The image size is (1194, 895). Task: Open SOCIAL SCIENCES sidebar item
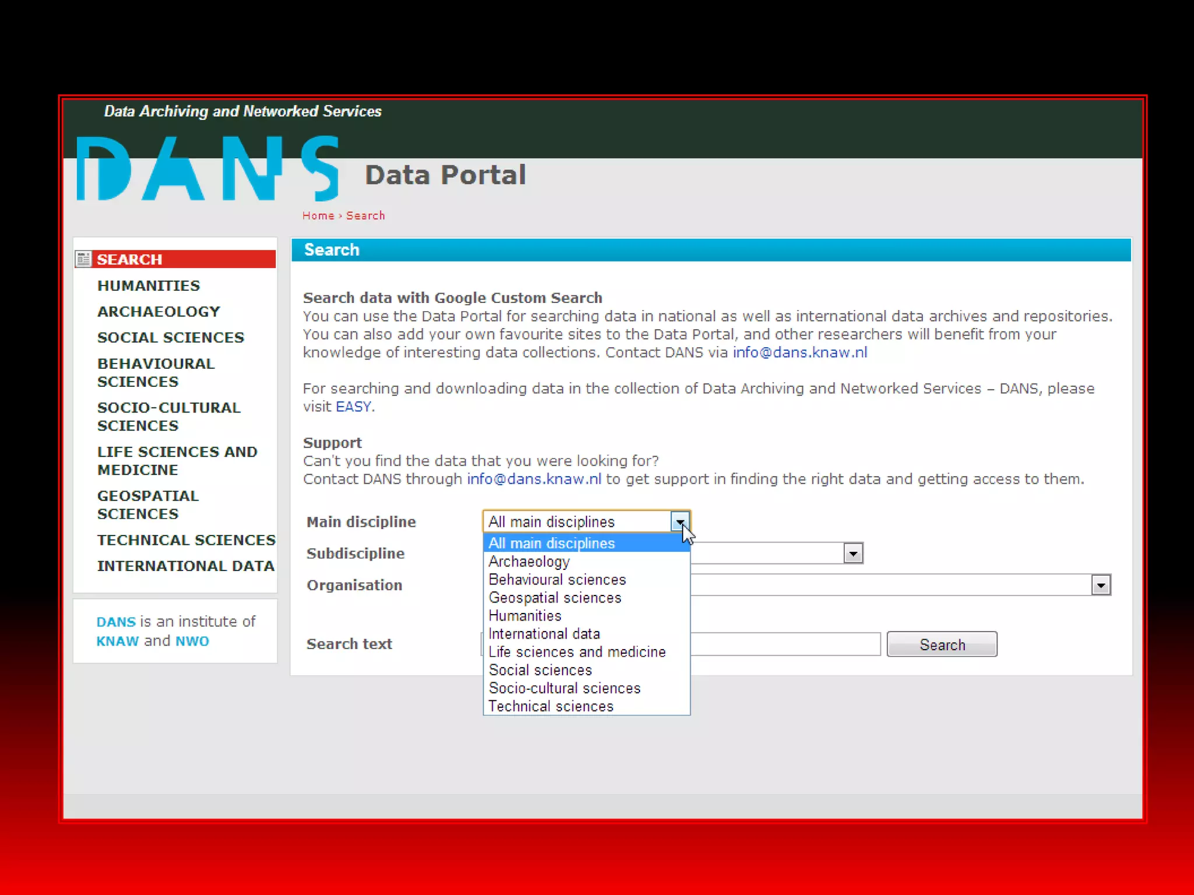(x=170, y=337)
